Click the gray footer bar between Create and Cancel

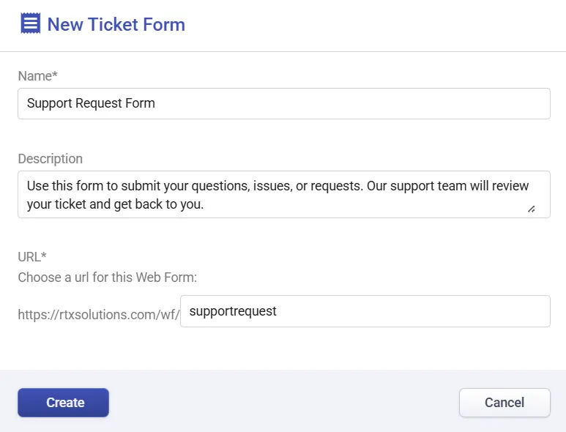[x=283, y=403]
